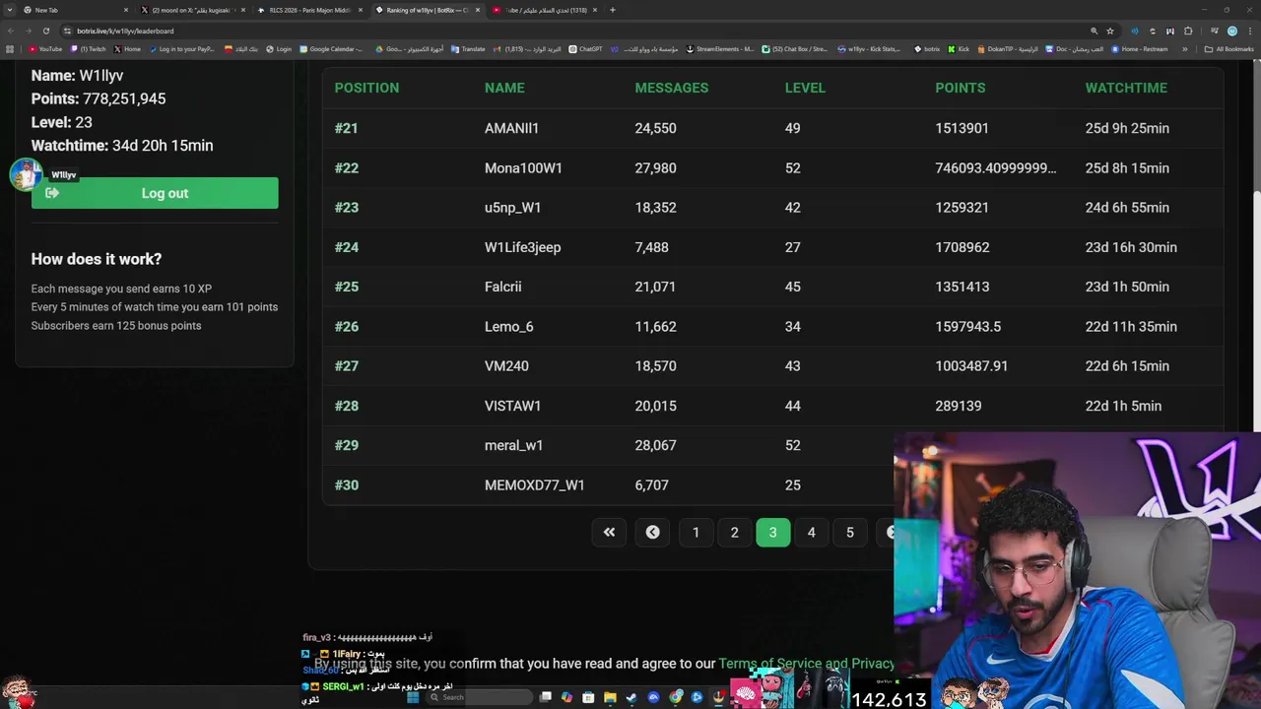This screenshot has height=709, width=1261.
Task: Click the 1003487.91 points value
Action: [971, 365]
